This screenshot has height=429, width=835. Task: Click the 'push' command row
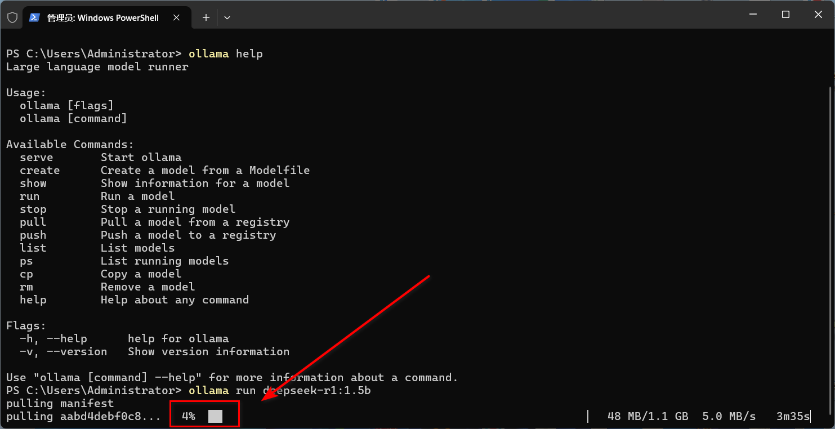148,235
